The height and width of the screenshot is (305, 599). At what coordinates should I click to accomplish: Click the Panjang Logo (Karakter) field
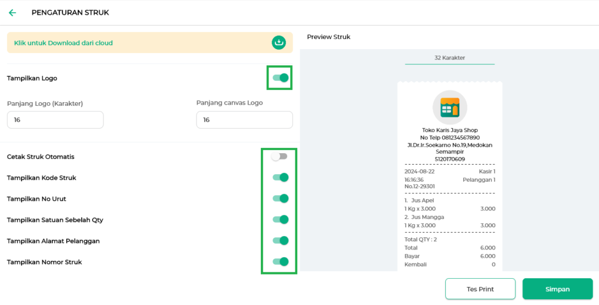[55, 120]
